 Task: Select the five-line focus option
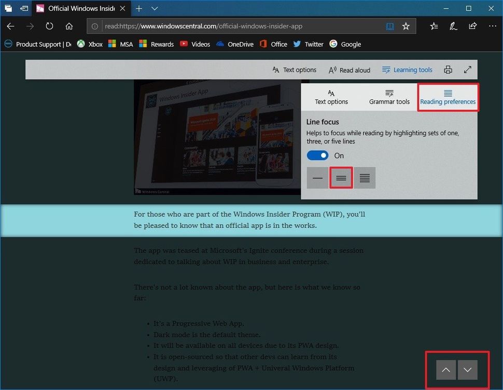tap(365, 178)
